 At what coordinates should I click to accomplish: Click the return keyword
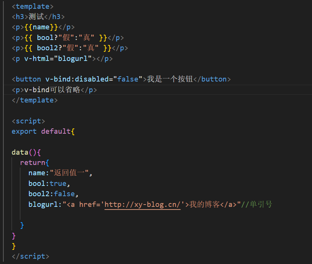(x=32, y=162)
